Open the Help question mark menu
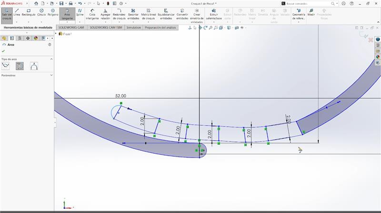Viewport: 381px width, 213px height. point(351,3)
